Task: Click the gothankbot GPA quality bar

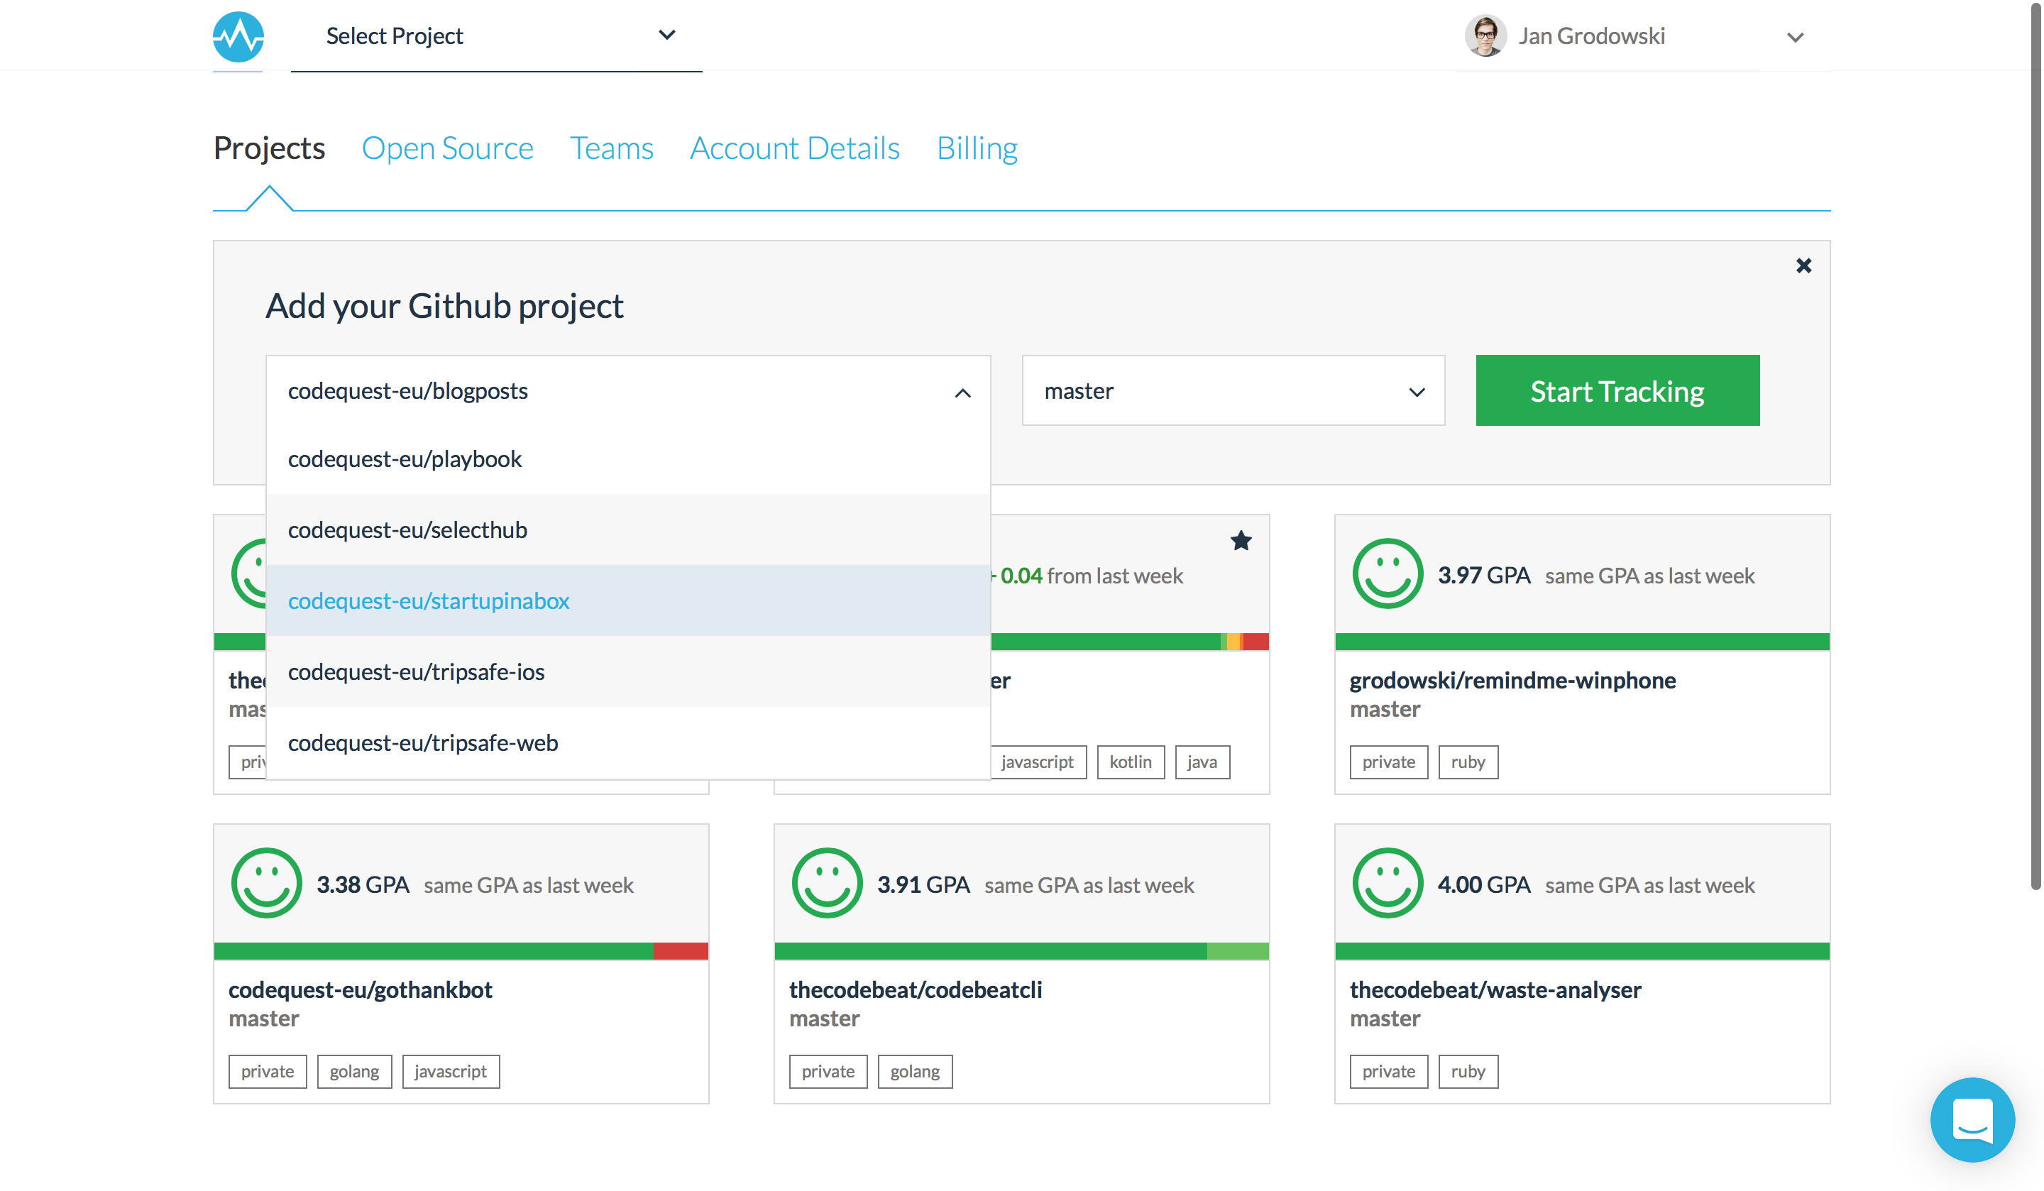Action: pyautogui.click(x=461, y=951)
